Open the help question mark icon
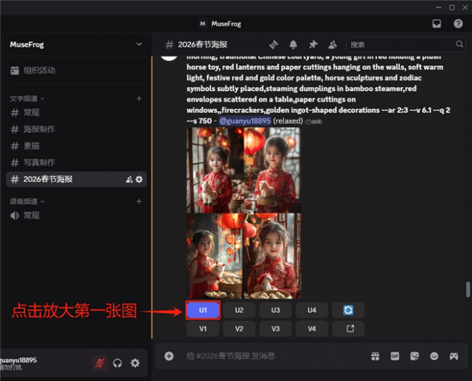The width and height of the screenshot is (472, 381). [458, 24]
